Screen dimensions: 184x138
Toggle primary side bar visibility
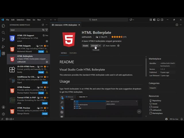155,20
